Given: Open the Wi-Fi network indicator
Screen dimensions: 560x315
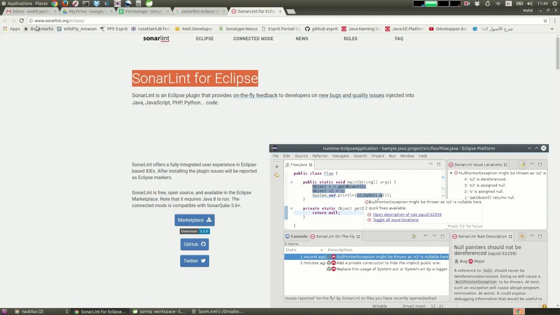Looking at the screenshot, I should point(498,3).
